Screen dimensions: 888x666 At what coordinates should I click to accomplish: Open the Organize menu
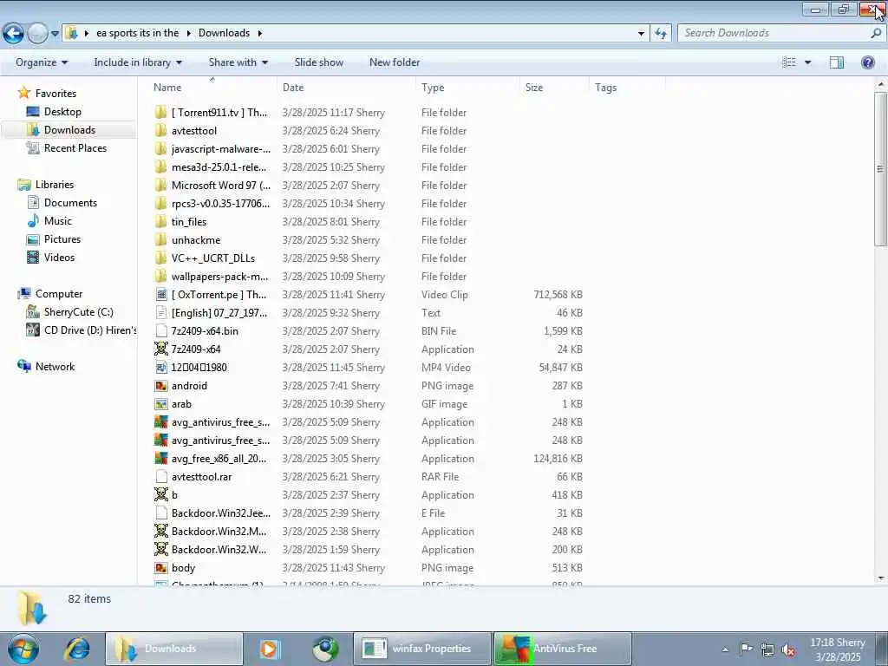pyautogui.click(x=42, y=62)
